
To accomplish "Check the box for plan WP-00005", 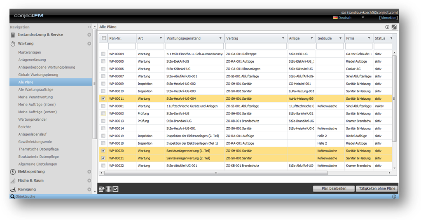I will tap(103, 61).
